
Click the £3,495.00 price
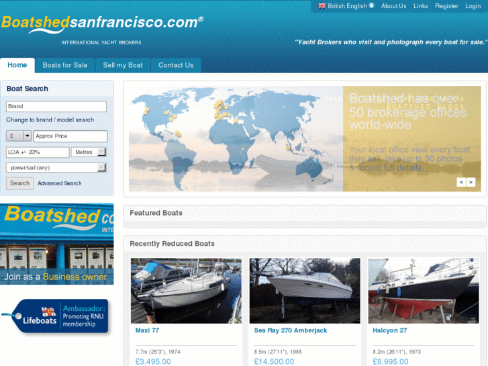pos(153,362)
